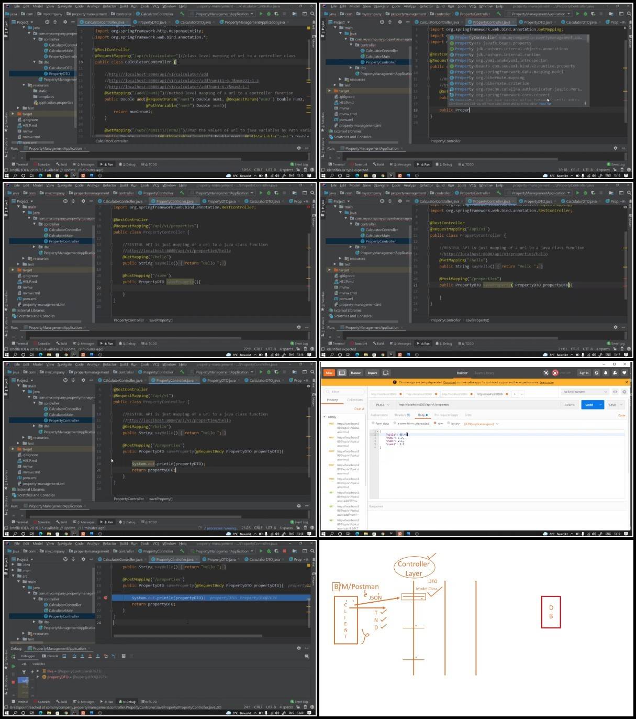The height and width of the screenshot is (719, 636).
Task: Click the heart icon in Postman header
Action: coord(624,373)
